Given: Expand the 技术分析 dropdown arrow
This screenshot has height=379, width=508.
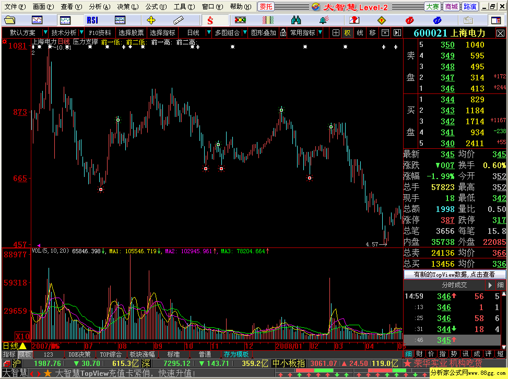Looking at the screenshot, I should tap(81, 32).
